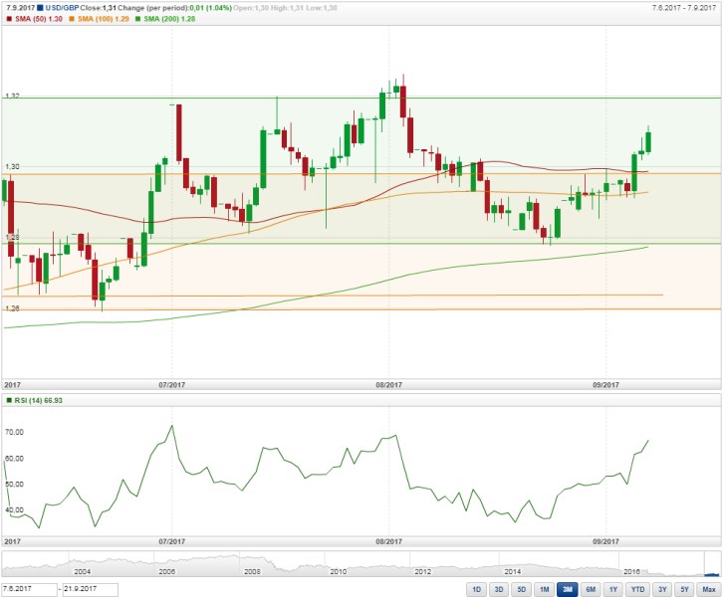Choose the 5Y period button
The height and width of the screenshot is (597, 723).
685,589
